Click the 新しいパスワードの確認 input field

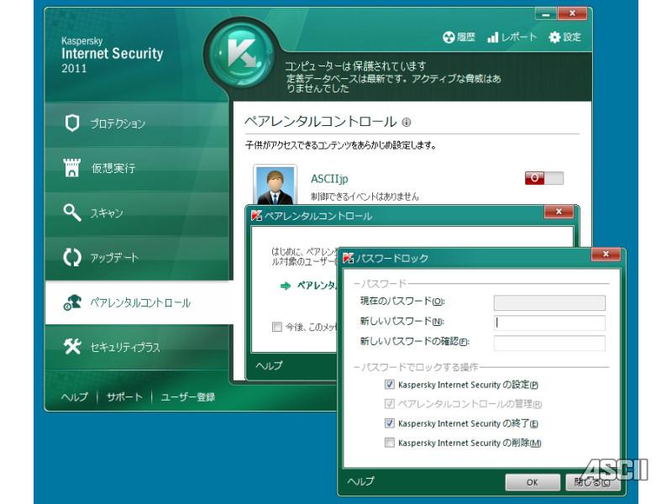(549, 343)
